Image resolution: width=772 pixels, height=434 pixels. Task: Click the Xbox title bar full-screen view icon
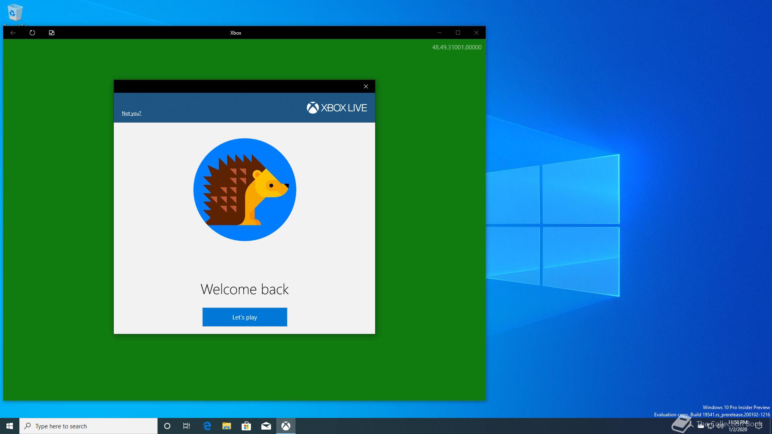click(x=51, y=33)
